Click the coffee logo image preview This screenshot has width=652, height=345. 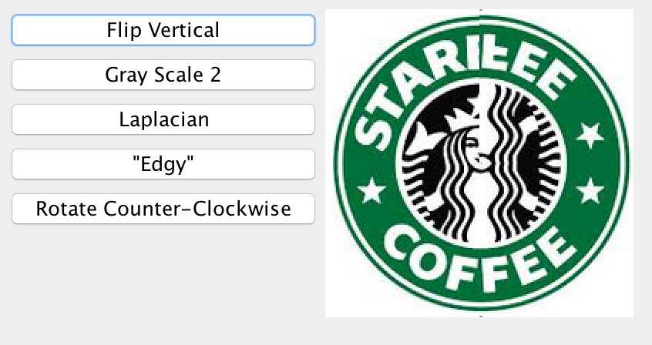coord(479,163)
